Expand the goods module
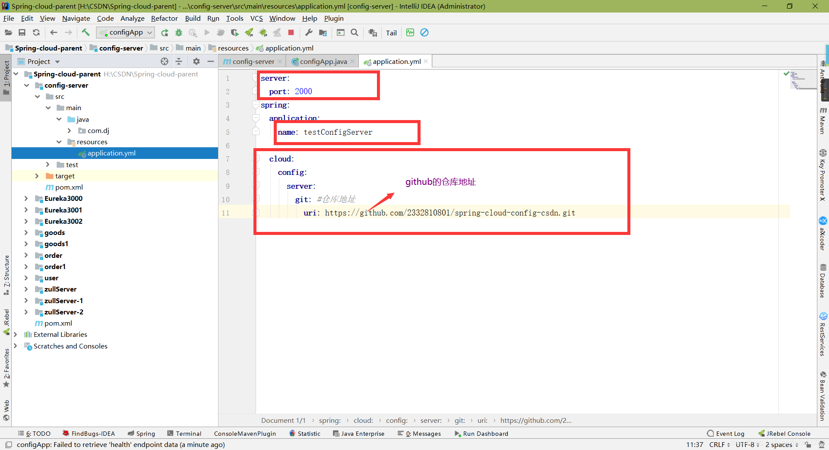Image resolution: width=829 pixels, height=450 pixels. click(26, 232)
